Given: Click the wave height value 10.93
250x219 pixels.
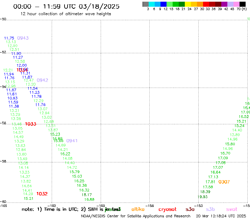Looking at the screenshot, I should click(x=12, y=98).
